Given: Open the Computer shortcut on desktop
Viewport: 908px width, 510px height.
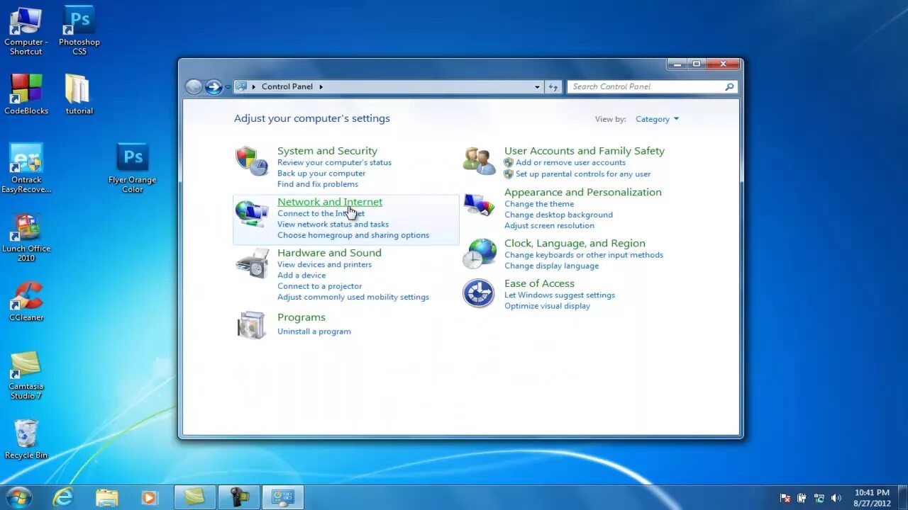Looking at the screenshot, I should click(x=26, y=30).
